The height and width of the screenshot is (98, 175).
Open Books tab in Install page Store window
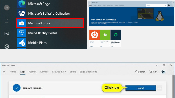(73, 72)
